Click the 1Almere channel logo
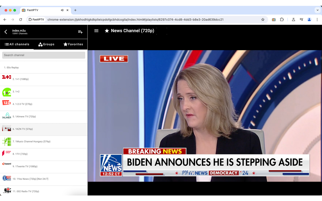The height and width of the screenshot is (201, 322). tap(7, 116)
